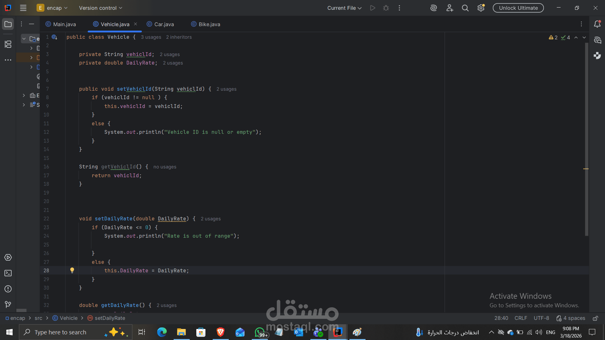Viewport: 605px width, 340px height.
Task: Click the warnings count indicator
Action: (x=553, y=37)
